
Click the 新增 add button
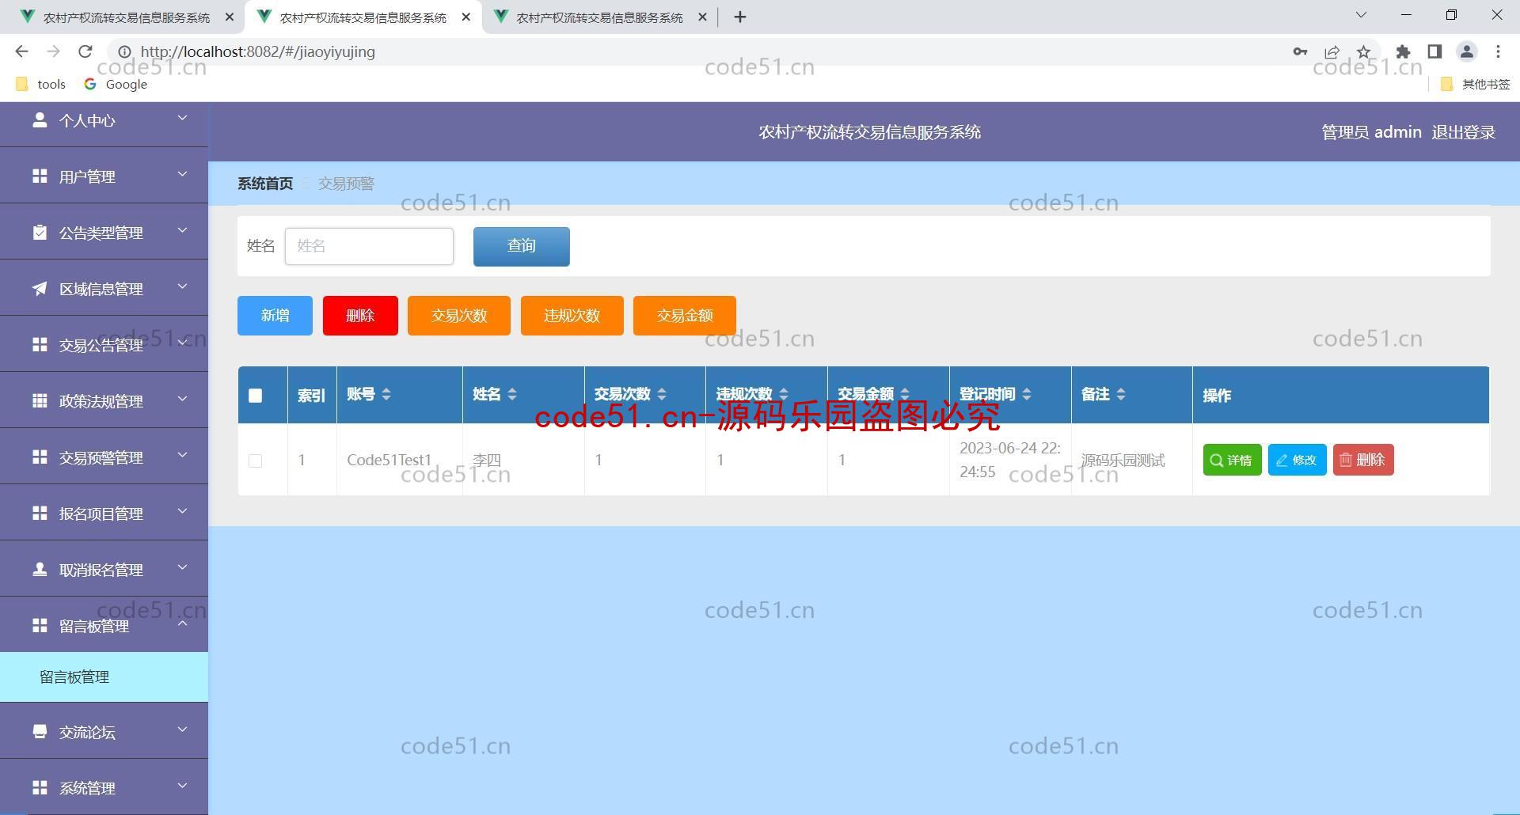pos(275,316)
